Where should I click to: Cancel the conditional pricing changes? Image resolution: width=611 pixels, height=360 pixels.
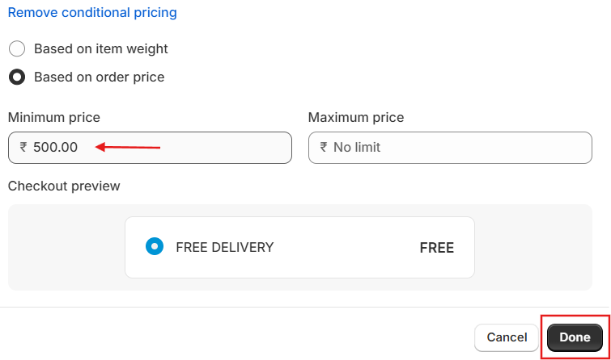[507, 337]
